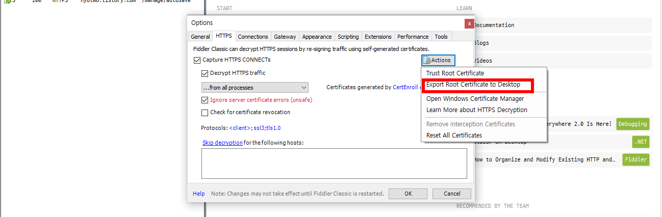Switch to the Tools tab
Screen dimensions: 662x217
tap(441, 37)
